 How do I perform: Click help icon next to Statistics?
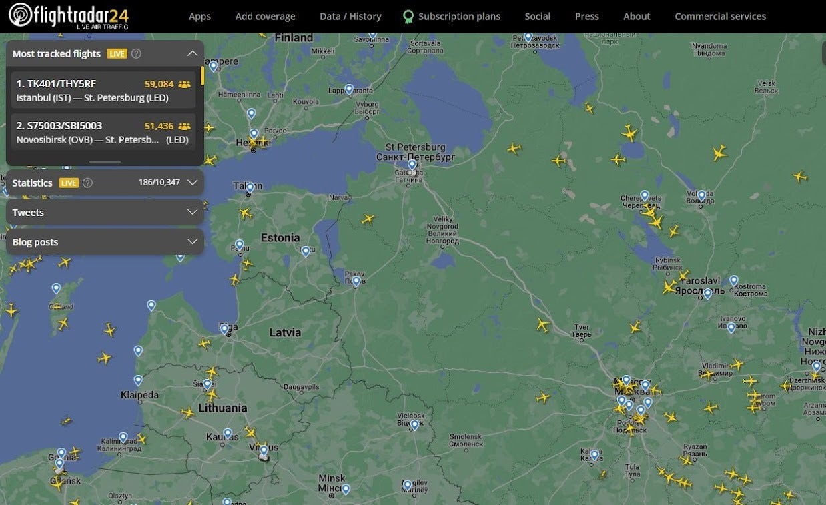(x=87, y=183)
